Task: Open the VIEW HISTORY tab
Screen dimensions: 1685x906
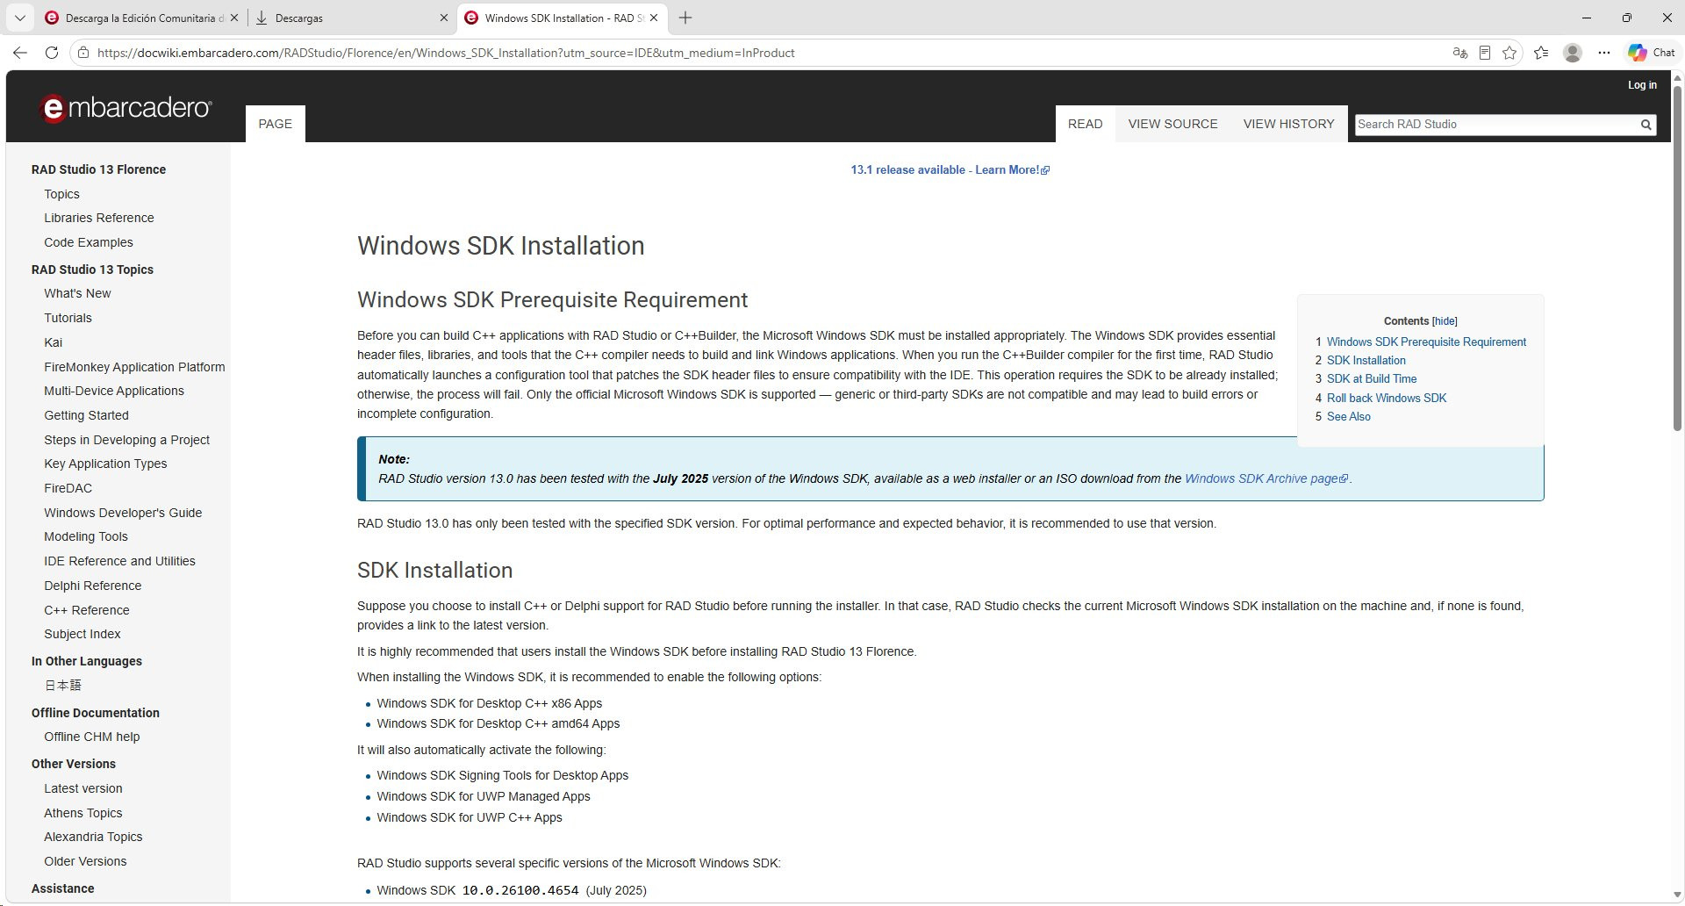Action: tap(1289, 124)
